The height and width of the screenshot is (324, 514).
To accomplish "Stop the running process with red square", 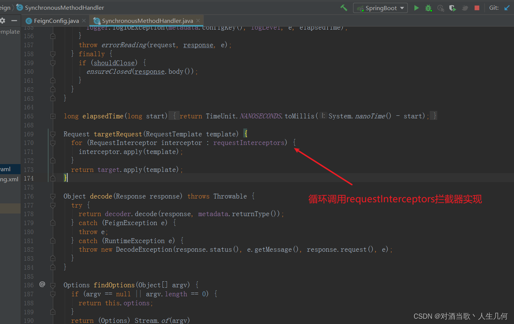I will point(477,8).
